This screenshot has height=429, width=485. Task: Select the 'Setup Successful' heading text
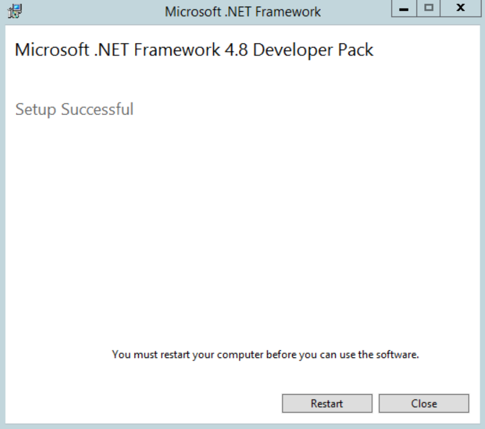pos(74,109)
